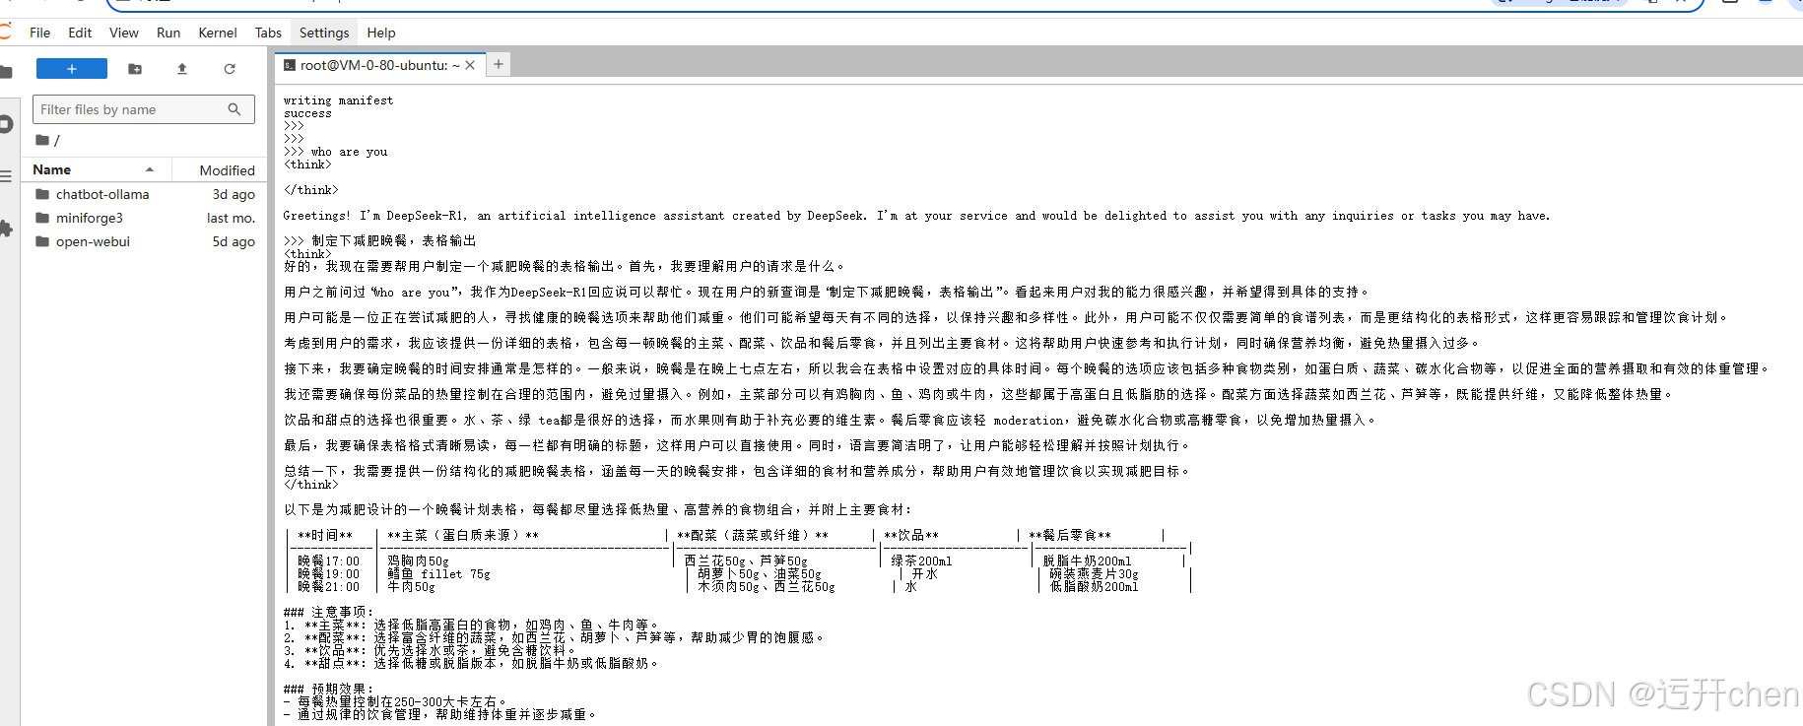Click the '### 注意事项' heading line

point(328,612)
